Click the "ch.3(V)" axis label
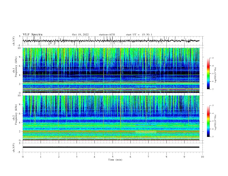228x176 pixels. point(14,148)
